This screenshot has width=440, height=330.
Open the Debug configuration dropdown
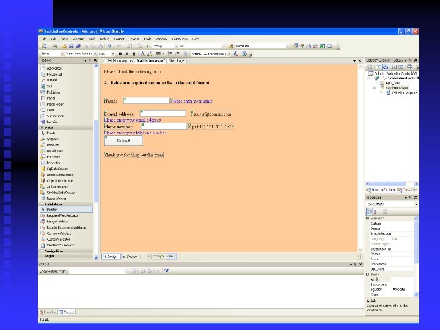tap(176, 46)
